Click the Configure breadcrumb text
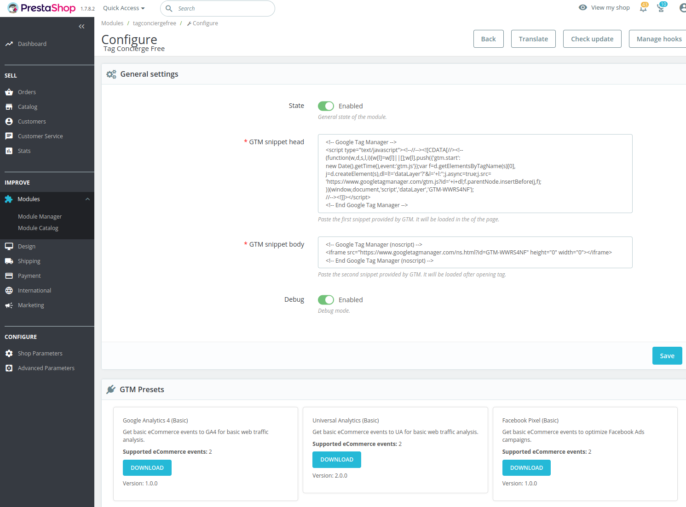 point(205,23)
